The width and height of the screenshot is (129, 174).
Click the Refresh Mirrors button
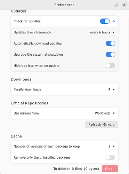pos(102,125)
